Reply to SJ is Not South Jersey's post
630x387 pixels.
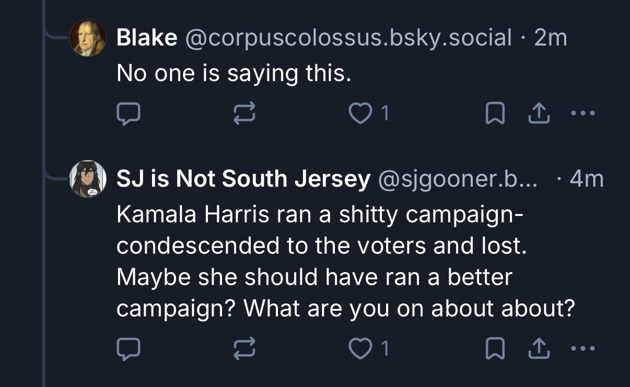[x=128, y=349]
